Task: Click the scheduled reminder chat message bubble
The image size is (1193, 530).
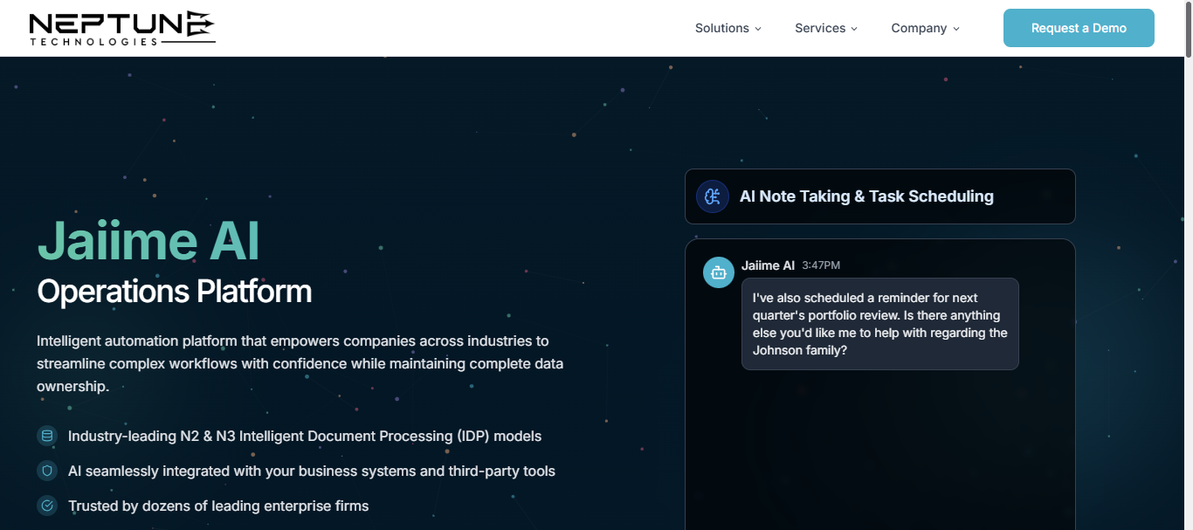Action: click(880, 324)
